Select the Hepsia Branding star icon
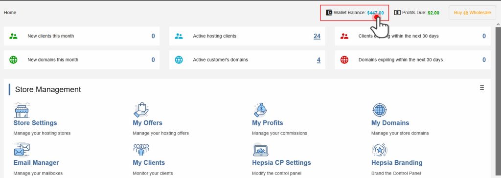The height and width of the screenshot is (178, 501). [x=380, y=150]
